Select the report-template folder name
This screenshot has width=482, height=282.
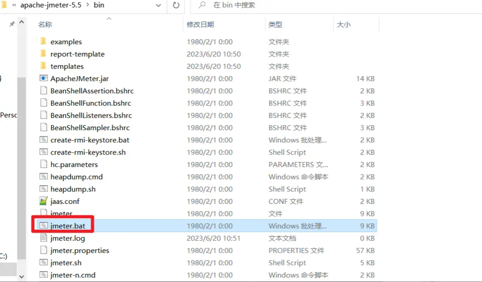click(x=77, y=54)
